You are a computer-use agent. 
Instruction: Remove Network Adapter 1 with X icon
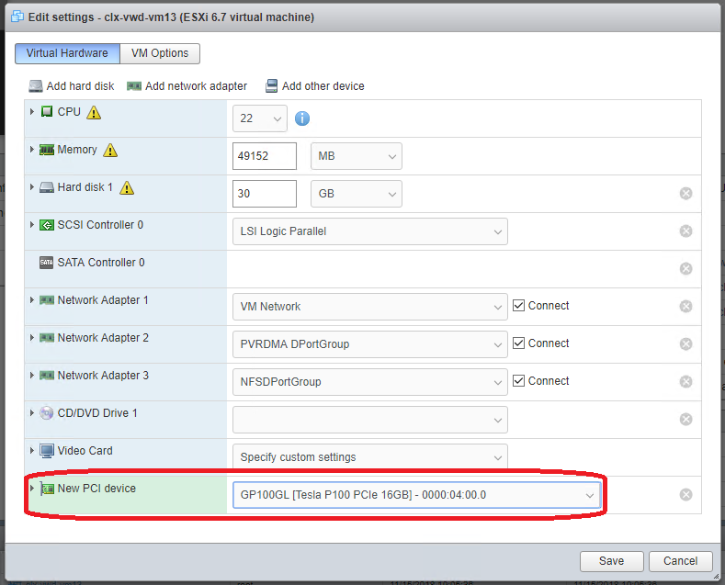click(x=686, y=307)
